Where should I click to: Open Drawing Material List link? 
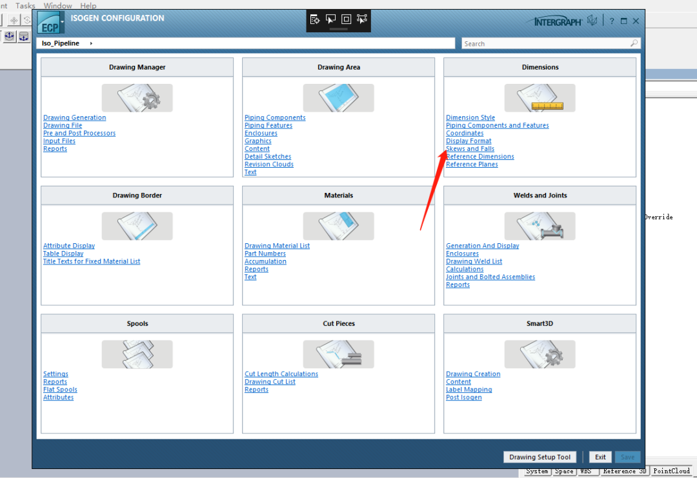277,246
